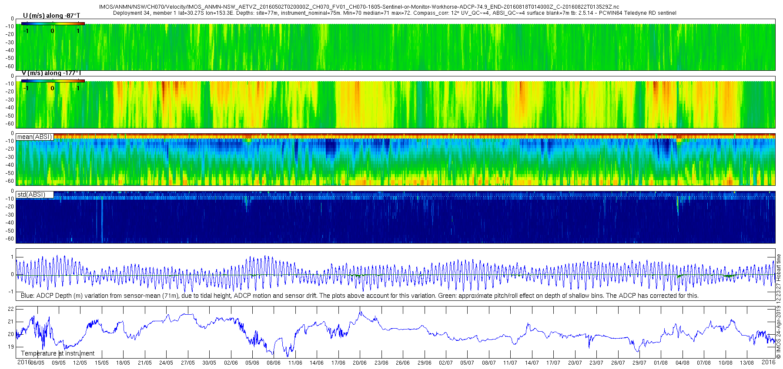Click the '-40' depth label on V panel

tap(10, 108)
